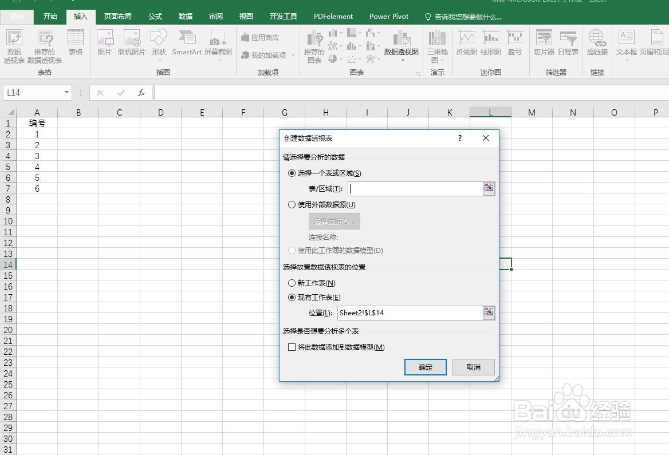Image resolution: width=669 pixels, height=455 pixels.
Task: Click the 选择连接 button
Action: coord(334,221)
